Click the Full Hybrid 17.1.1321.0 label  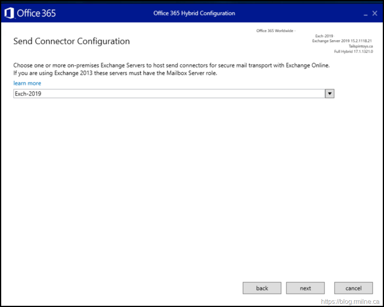(353, 51)
